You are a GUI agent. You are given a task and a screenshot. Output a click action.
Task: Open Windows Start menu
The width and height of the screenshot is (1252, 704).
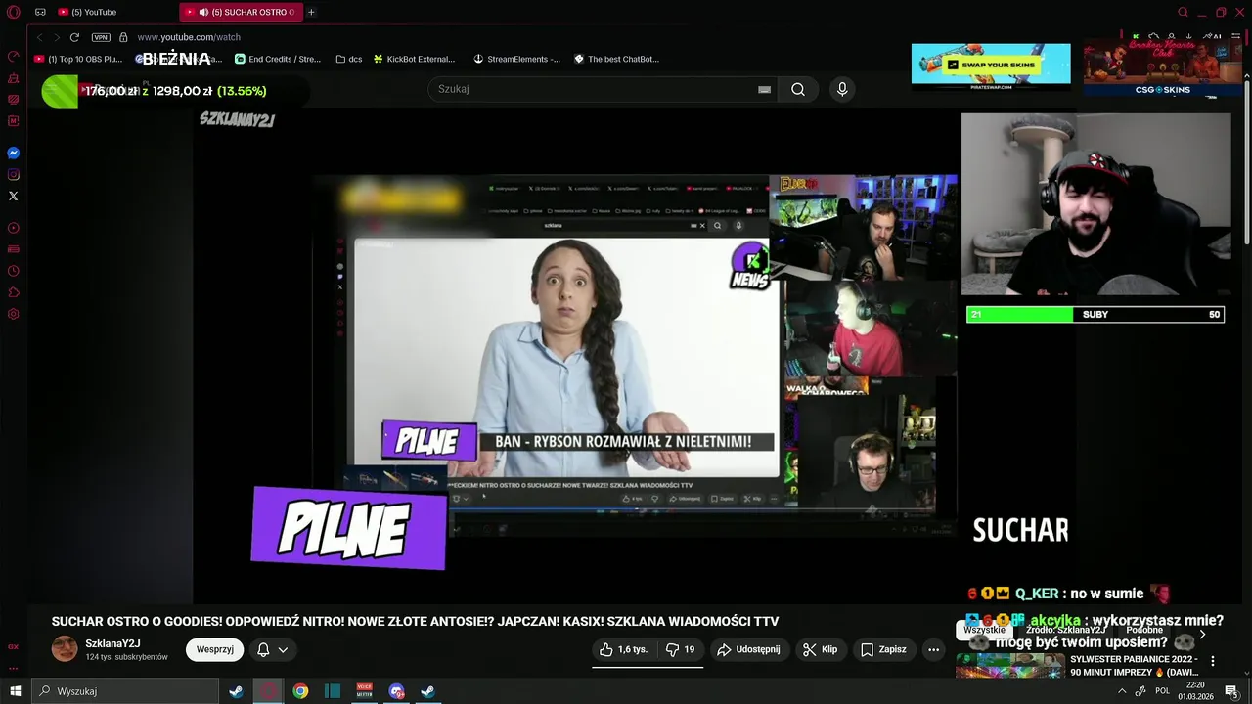(15, 691)
